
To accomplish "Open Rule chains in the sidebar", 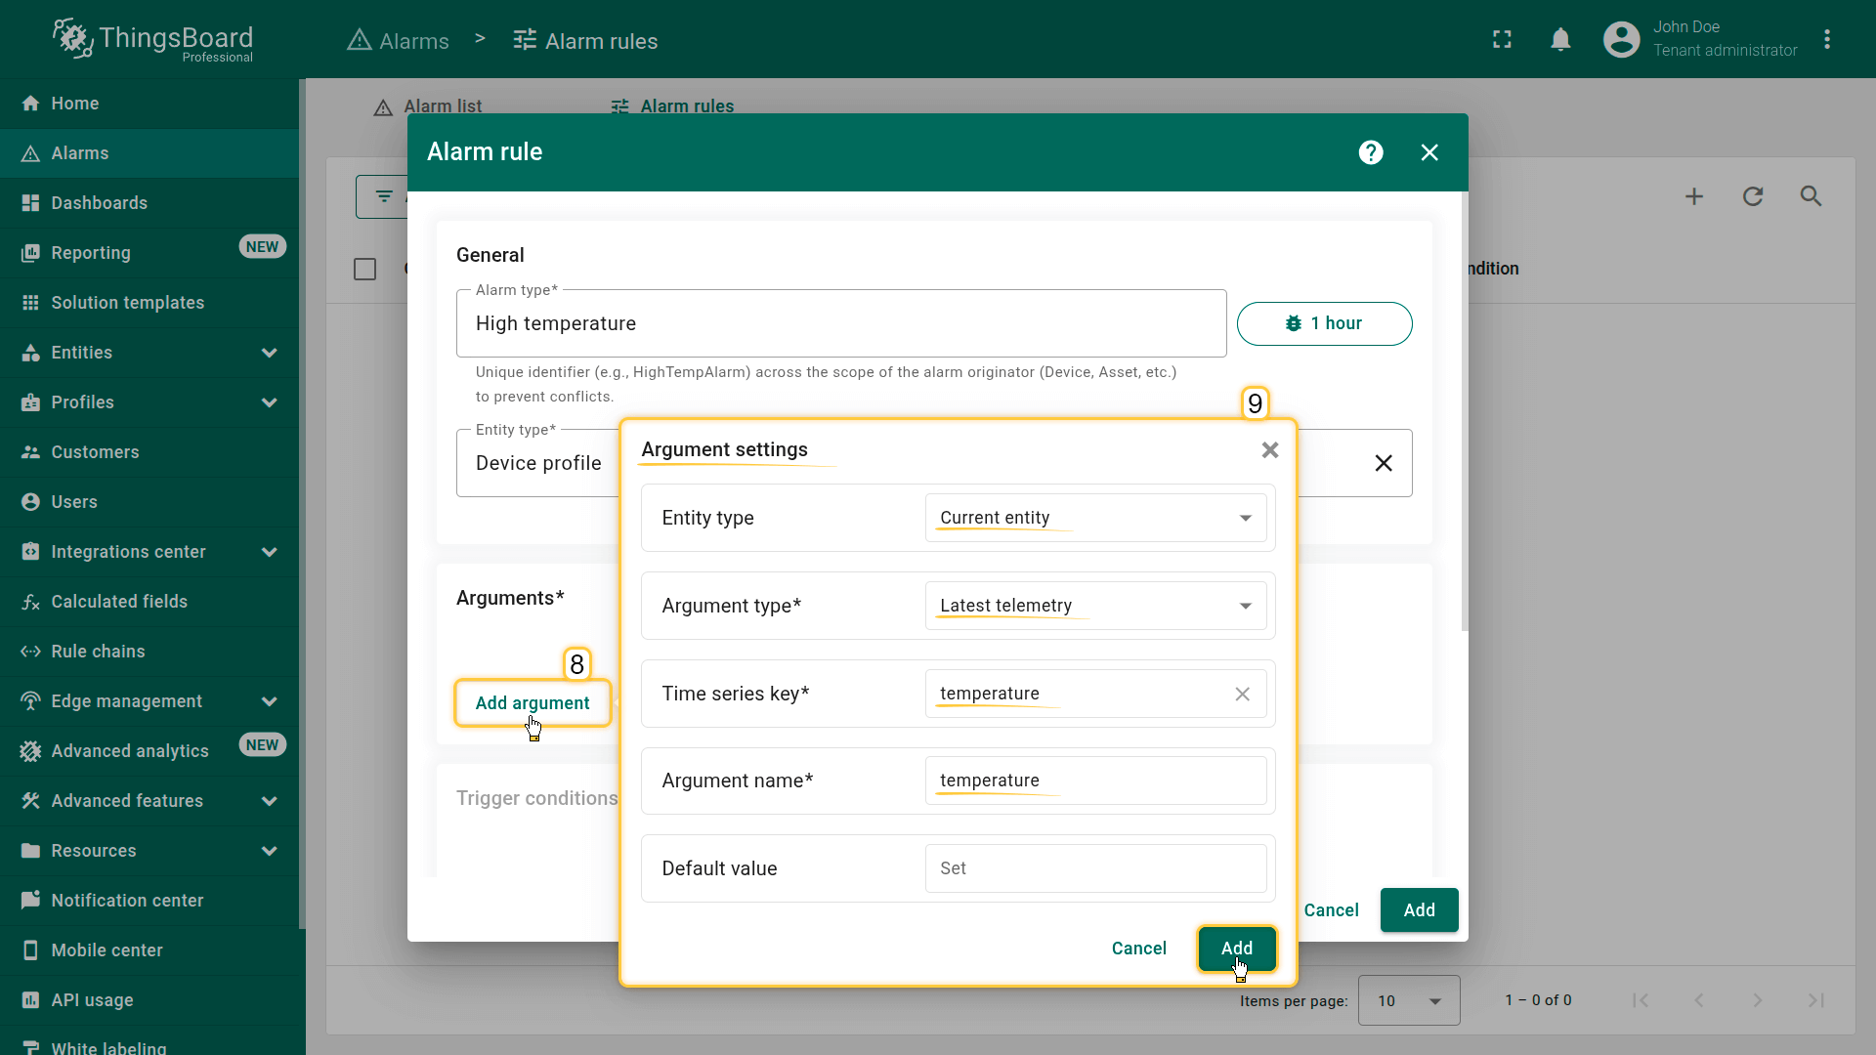I will [98, 652].
